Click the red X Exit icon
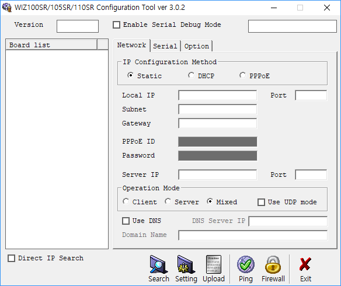Screen dimensions: 341x286 coord(305,264)
